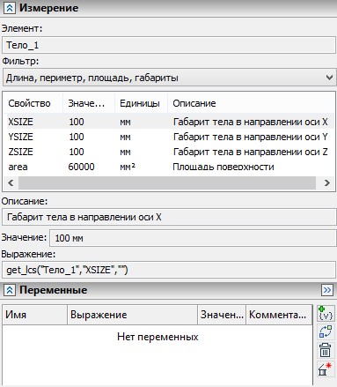Click the left arrow of horizontal scrollbar
The image size is (337, 387).
pos(11,182)
